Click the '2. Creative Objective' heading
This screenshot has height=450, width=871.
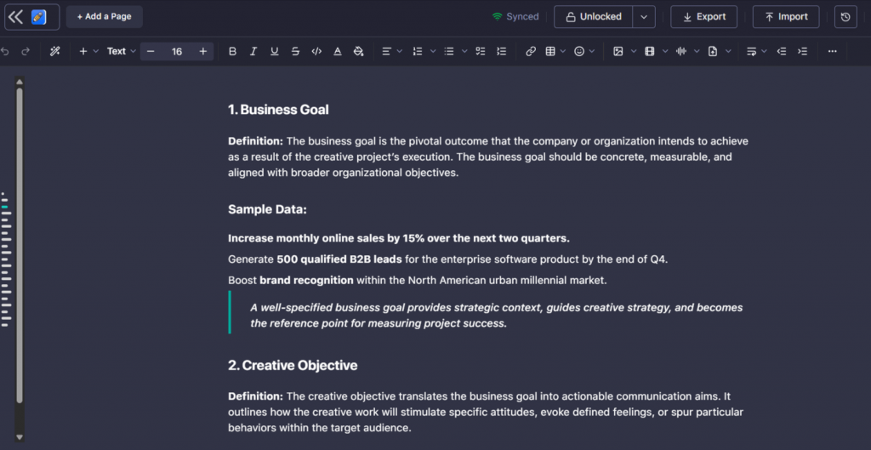pos(293,365)
